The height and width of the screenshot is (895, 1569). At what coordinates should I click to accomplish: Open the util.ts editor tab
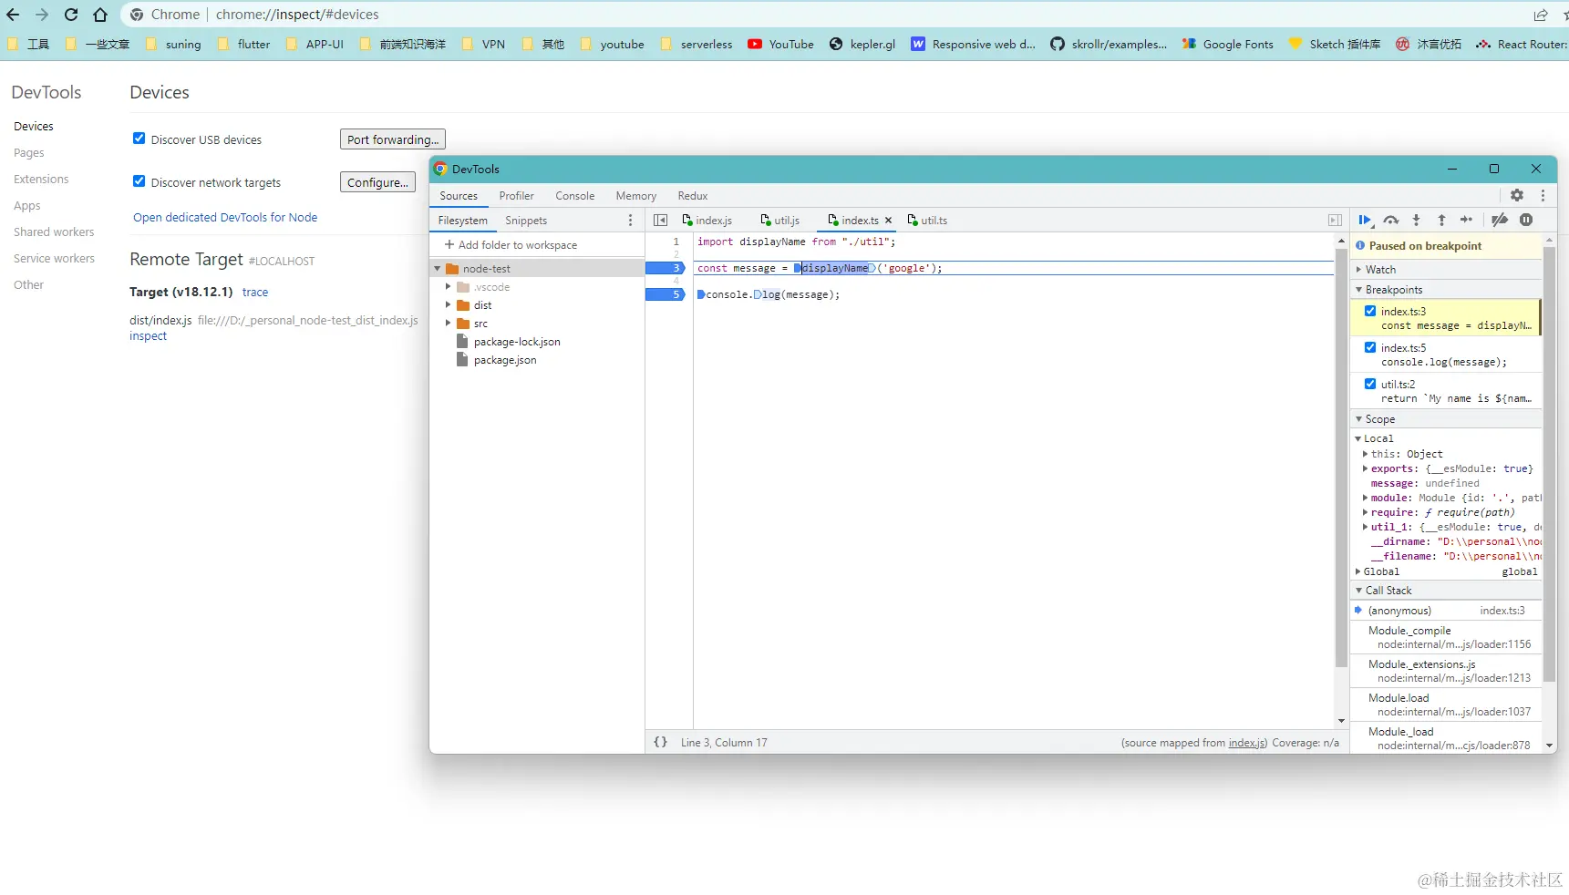pyautogui.click(x=928, y=221)
